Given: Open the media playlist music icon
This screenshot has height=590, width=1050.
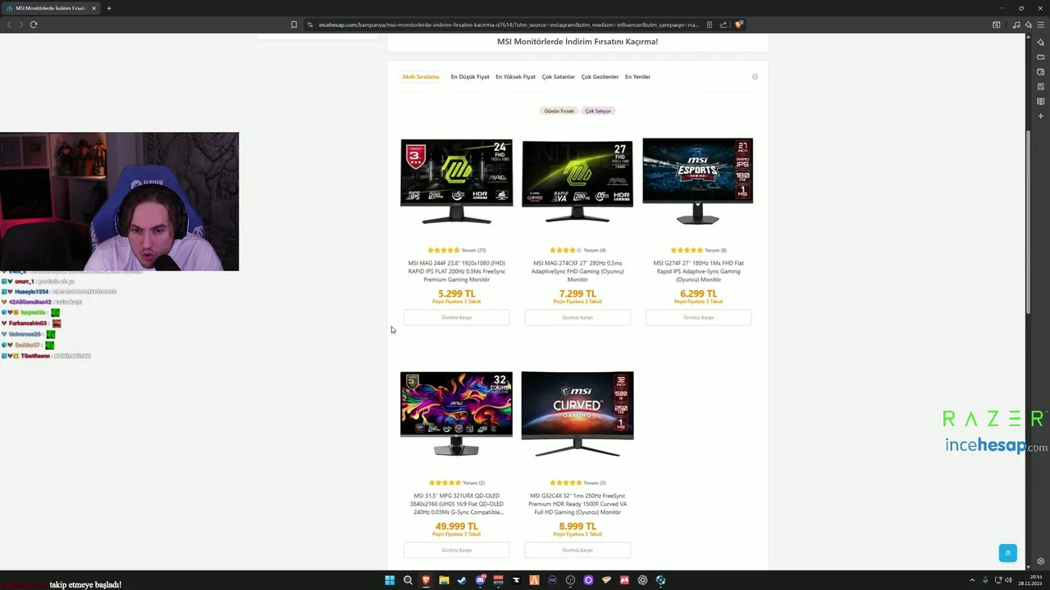Looking at the screenshot, I should 1016,25.
